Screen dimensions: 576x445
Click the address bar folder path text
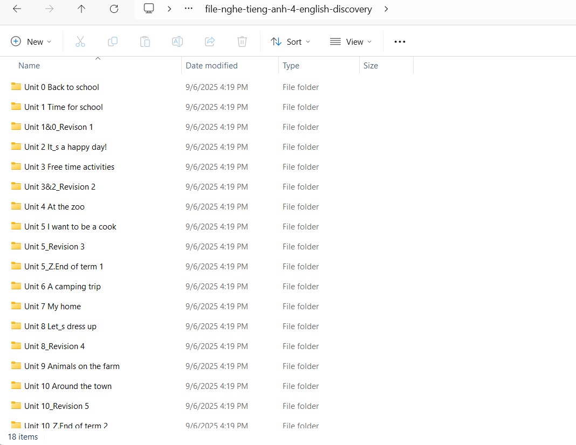pos(288,9)
